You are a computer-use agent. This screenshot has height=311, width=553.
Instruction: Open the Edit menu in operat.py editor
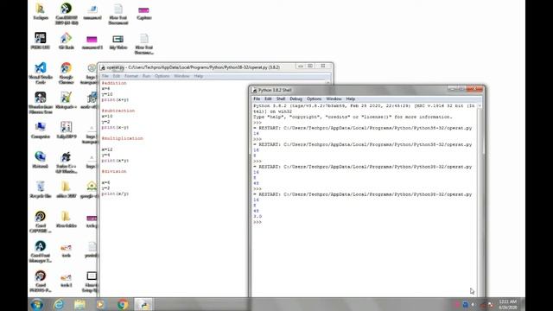point(117,76)
